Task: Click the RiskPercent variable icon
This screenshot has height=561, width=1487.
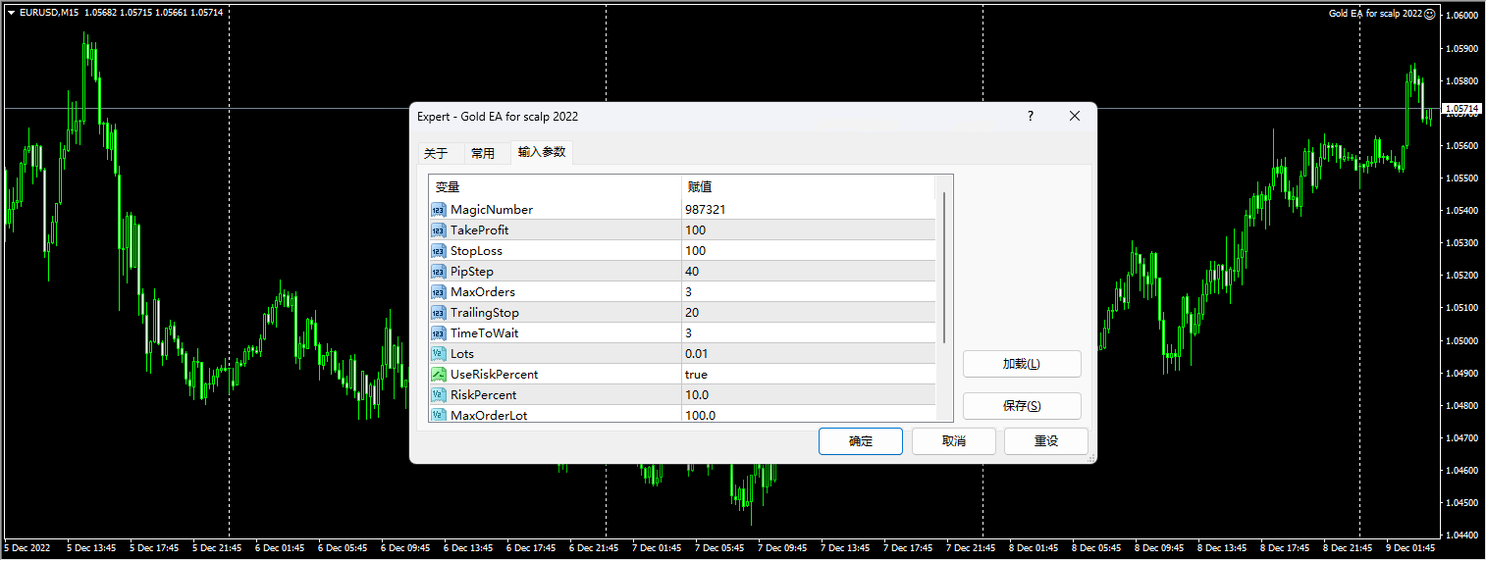Action: (x=438, y=394)
